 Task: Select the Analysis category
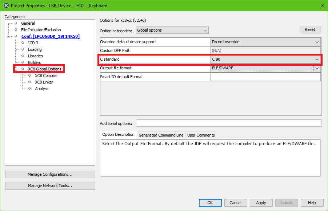tap(42, 89)
